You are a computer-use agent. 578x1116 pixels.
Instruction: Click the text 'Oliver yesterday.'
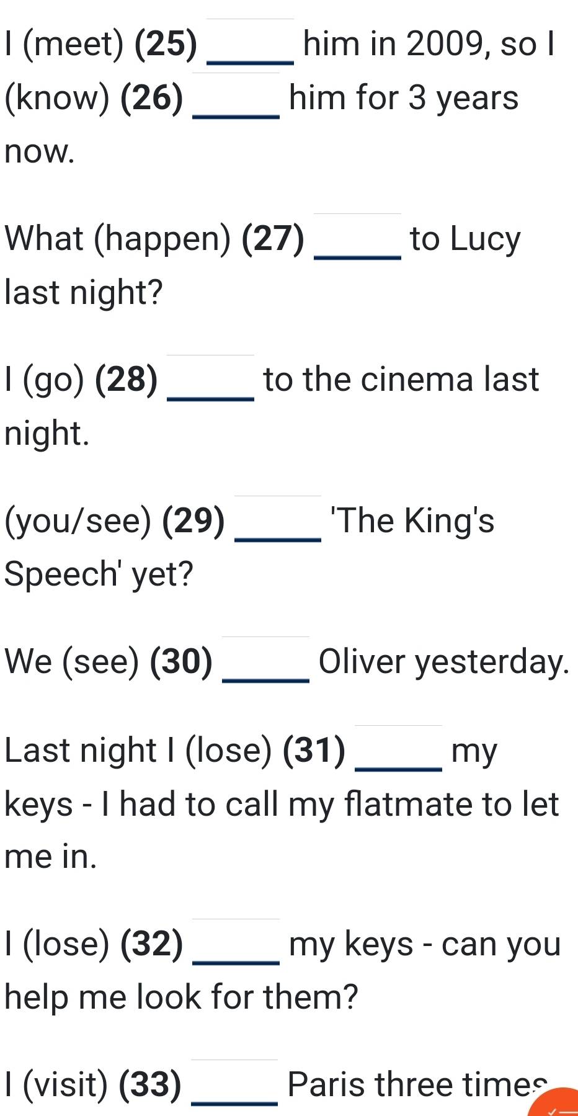443,662
